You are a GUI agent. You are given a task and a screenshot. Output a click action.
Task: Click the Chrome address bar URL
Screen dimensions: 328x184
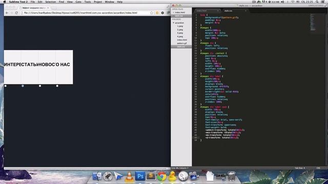[80, 13]
